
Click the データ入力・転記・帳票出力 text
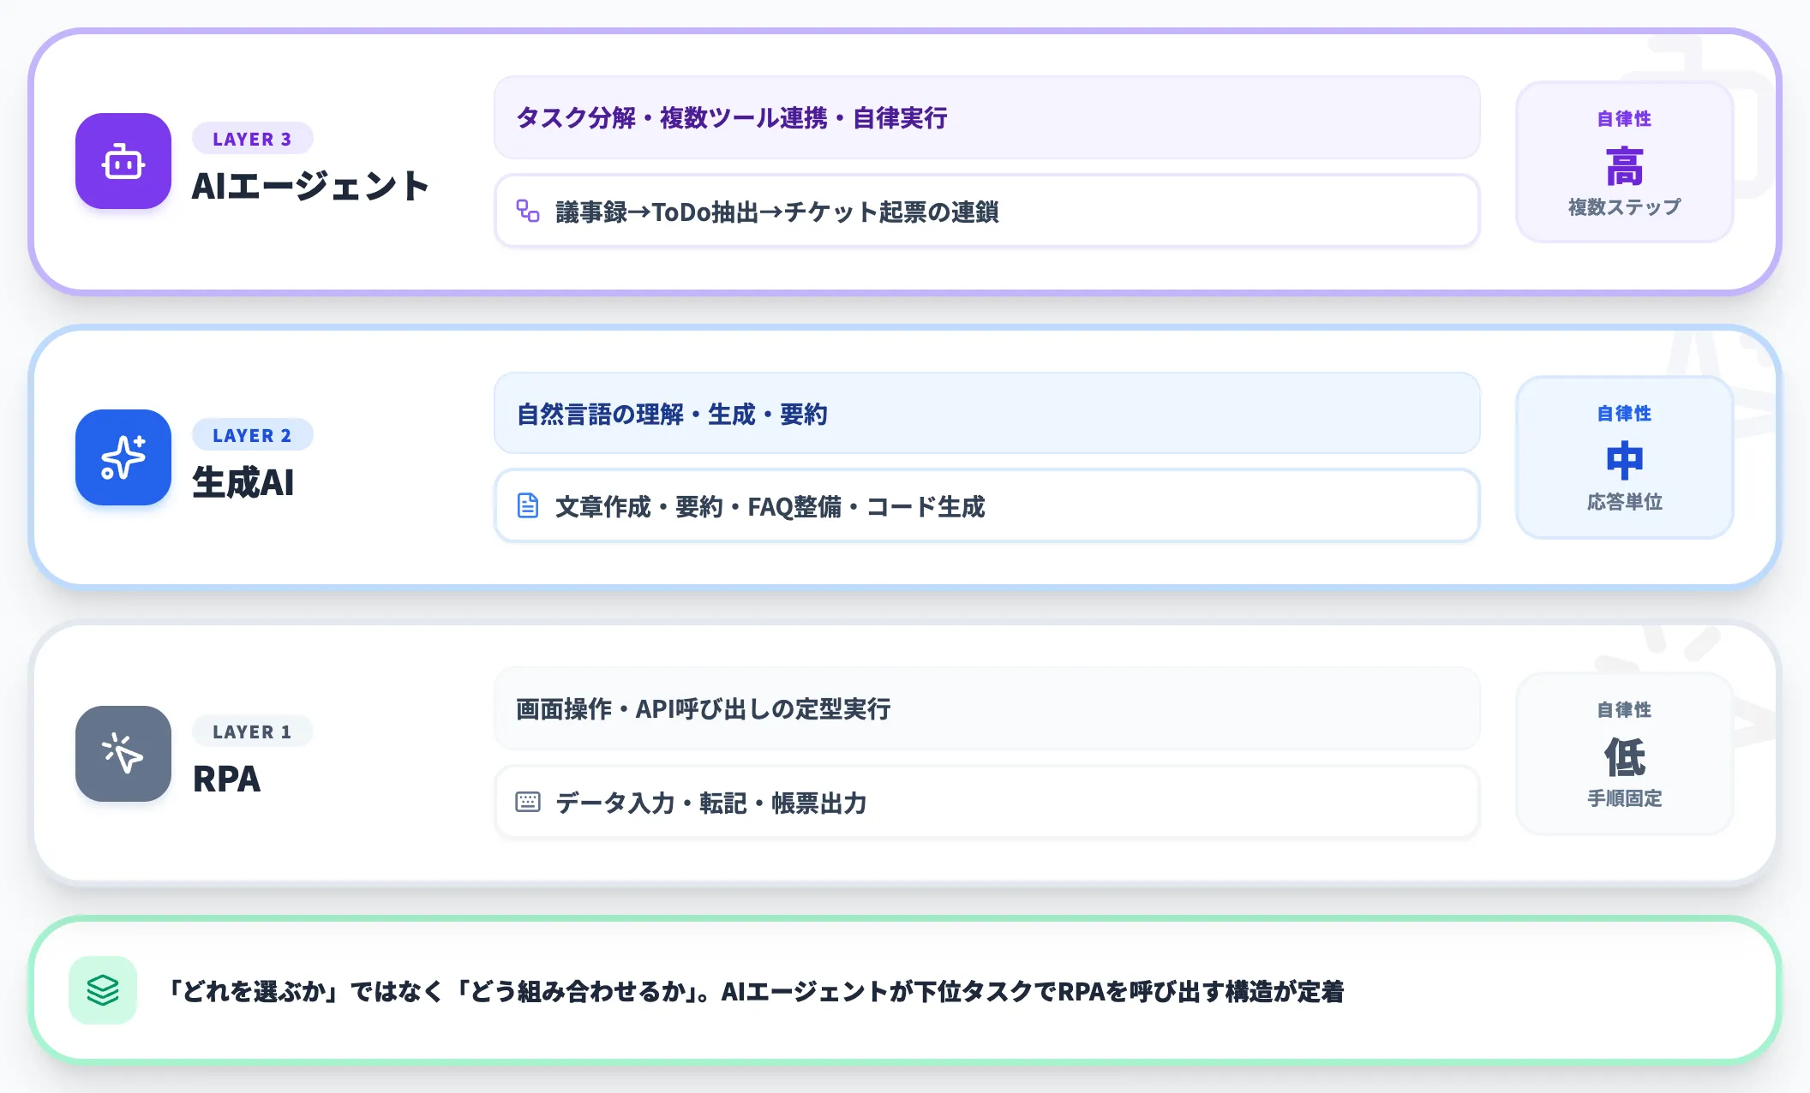[x=711, y=803]
